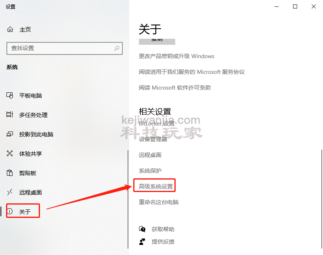Open 设备管理器 link
The image size is (323, 255).
(153, 139)
